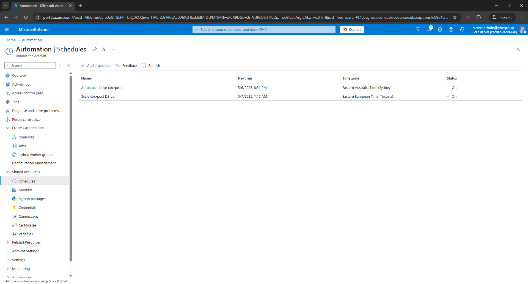
Task: Open the portal hamburger menu
Action: [x=7, y=29]
